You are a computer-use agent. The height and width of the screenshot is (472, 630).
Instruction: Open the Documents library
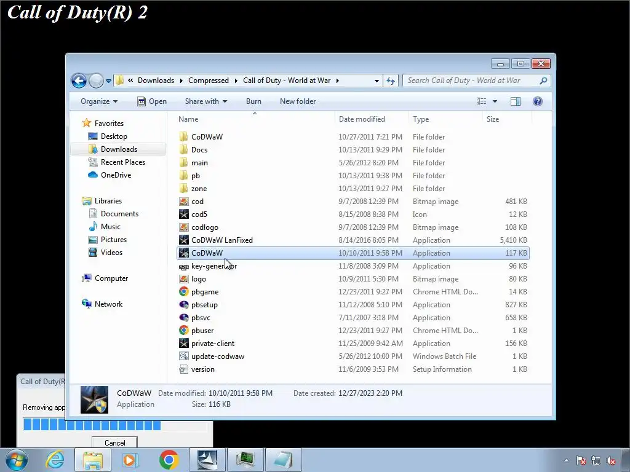[113, 214]
